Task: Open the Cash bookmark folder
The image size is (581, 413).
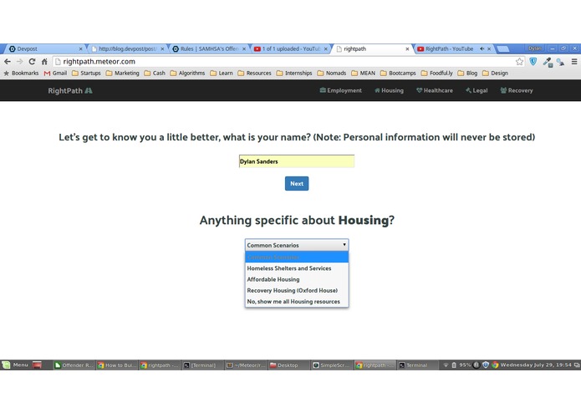Action: pos(155,73)
